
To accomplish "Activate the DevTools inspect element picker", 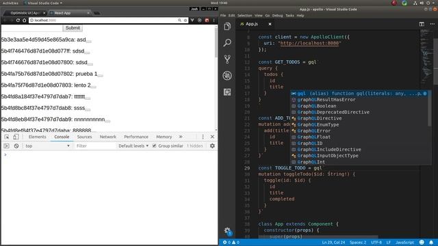I will pyautogui.click(x=7, y=137).
